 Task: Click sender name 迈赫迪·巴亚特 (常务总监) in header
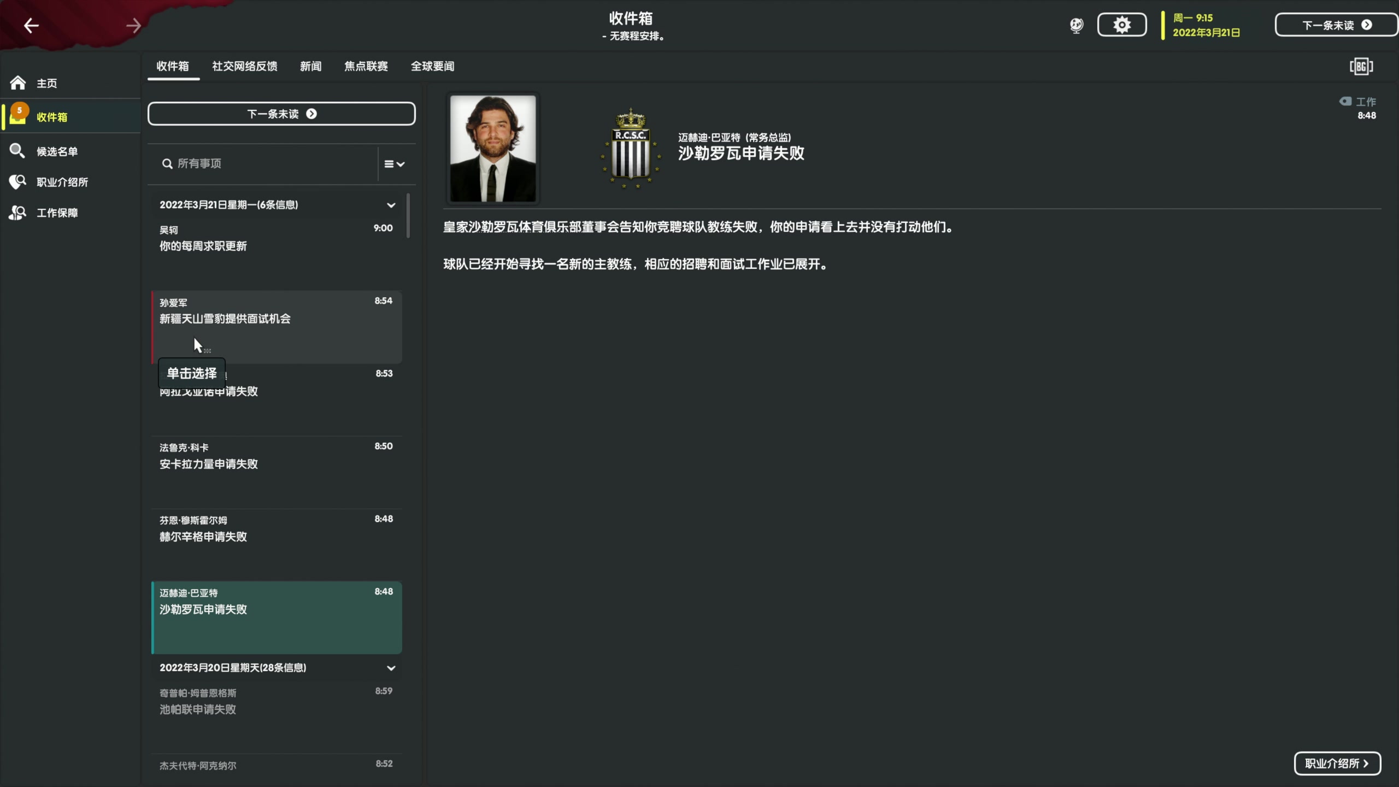click(x=734, y=137)
